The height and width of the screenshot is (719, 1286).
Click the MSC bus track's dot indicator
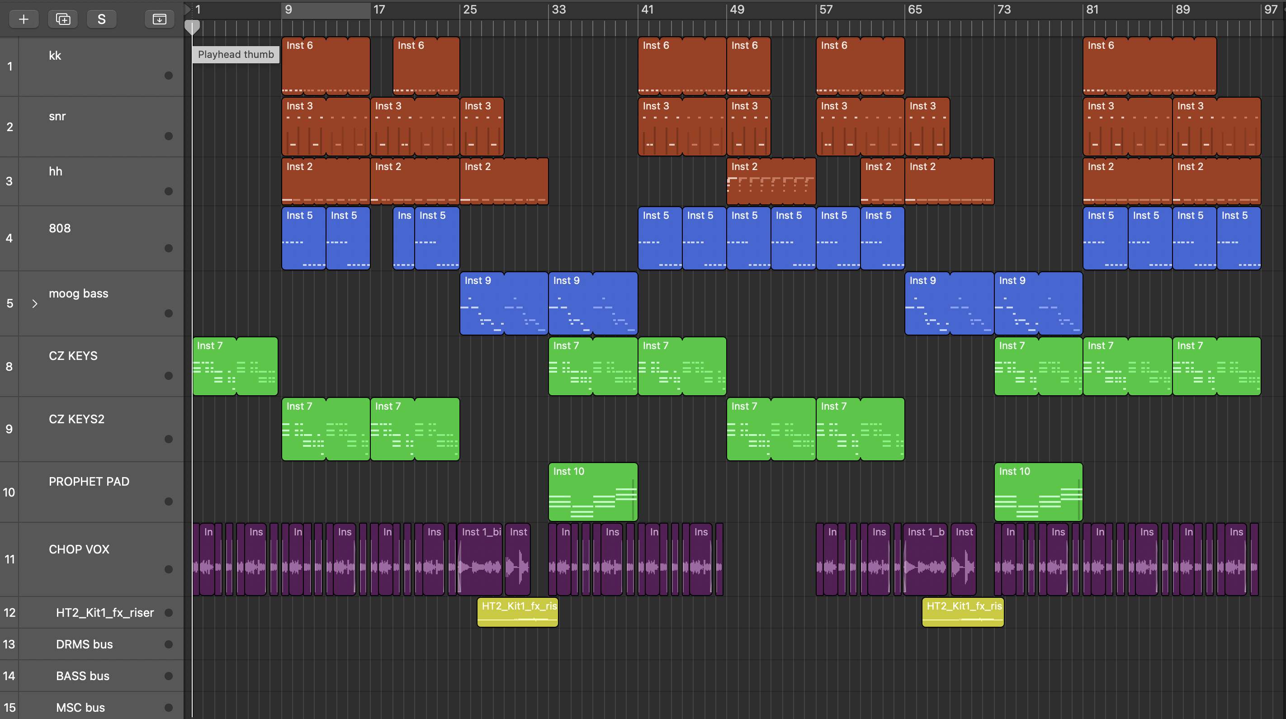169,708
